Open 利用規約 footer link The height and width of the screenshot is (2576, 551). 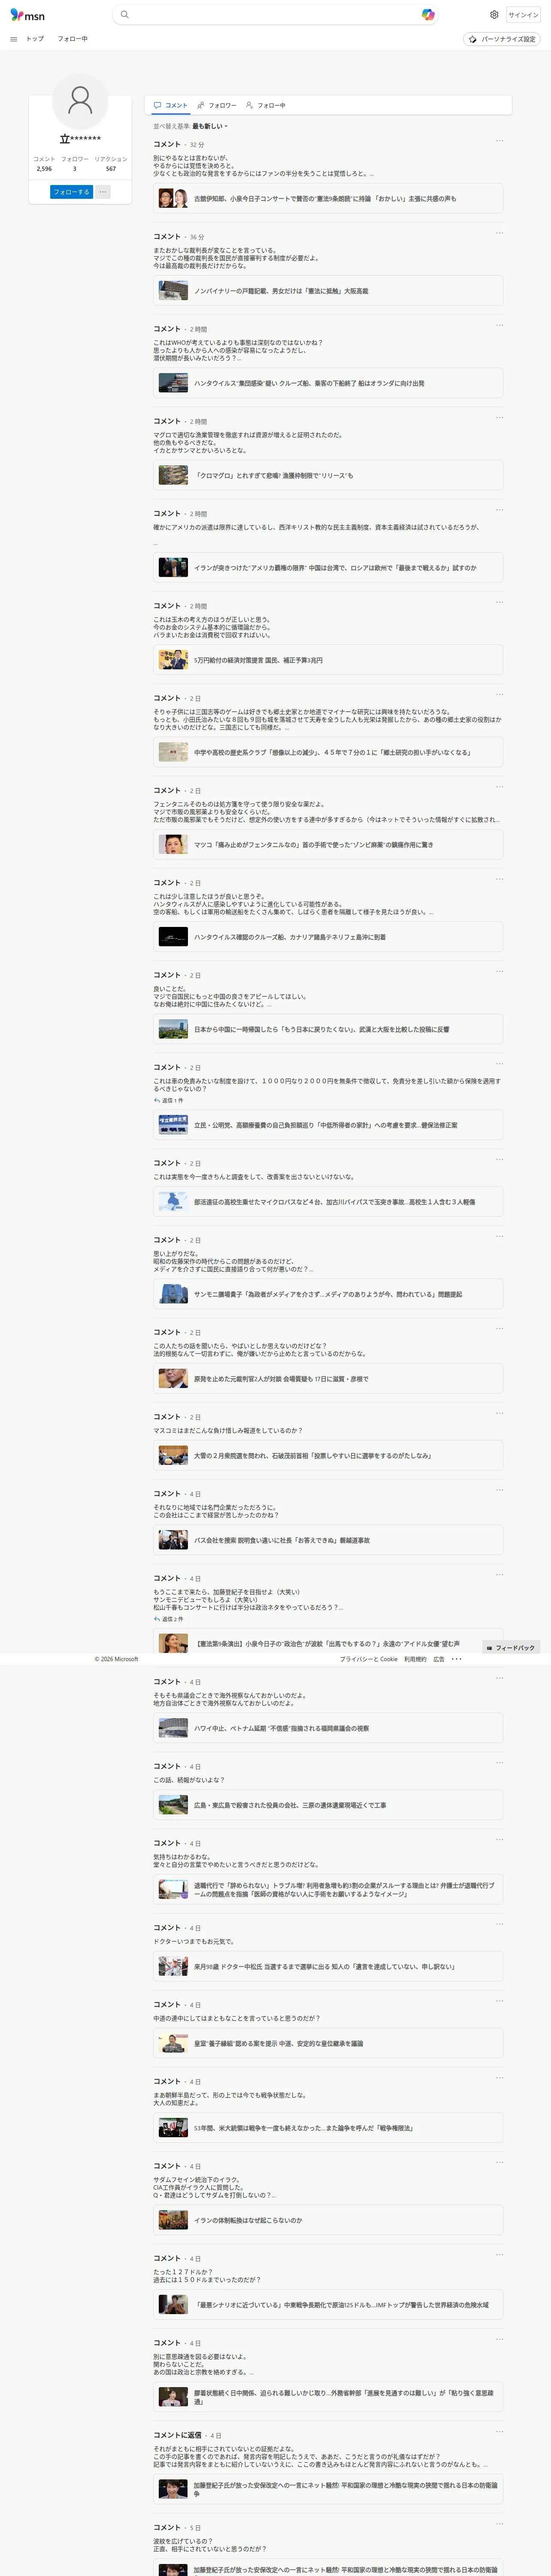tap(415, 1659)
